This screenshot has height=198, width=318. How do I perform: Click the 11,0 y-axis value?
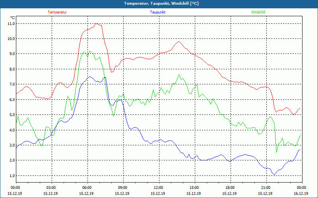tap(12, 24)
